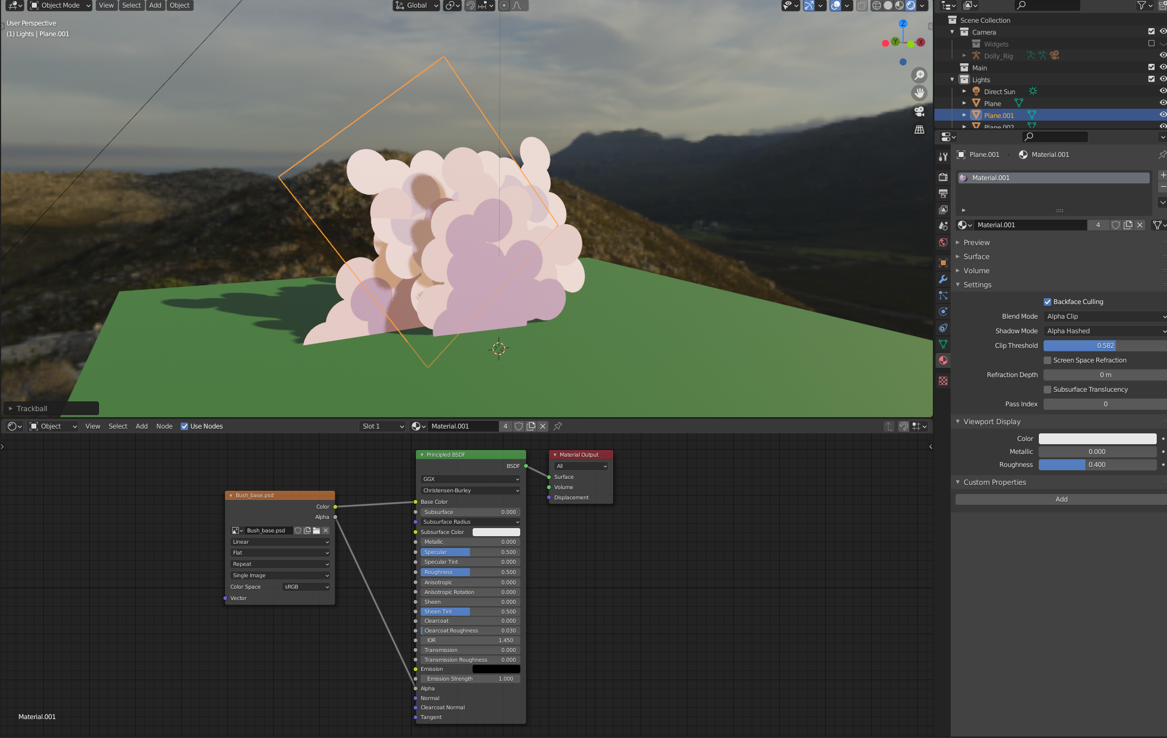This screenshot has height=738, width=1167.
Task: Open the Texture properties checker icon
Action: point(943,381)
